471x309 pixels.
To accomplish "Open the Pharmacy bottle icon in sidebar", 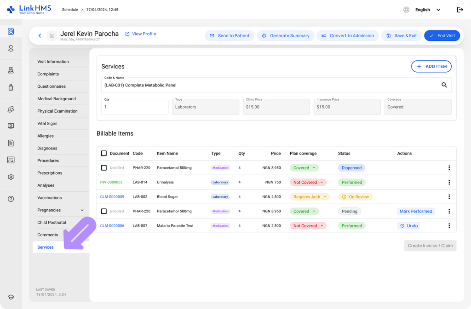I will [x=11, y=87].
